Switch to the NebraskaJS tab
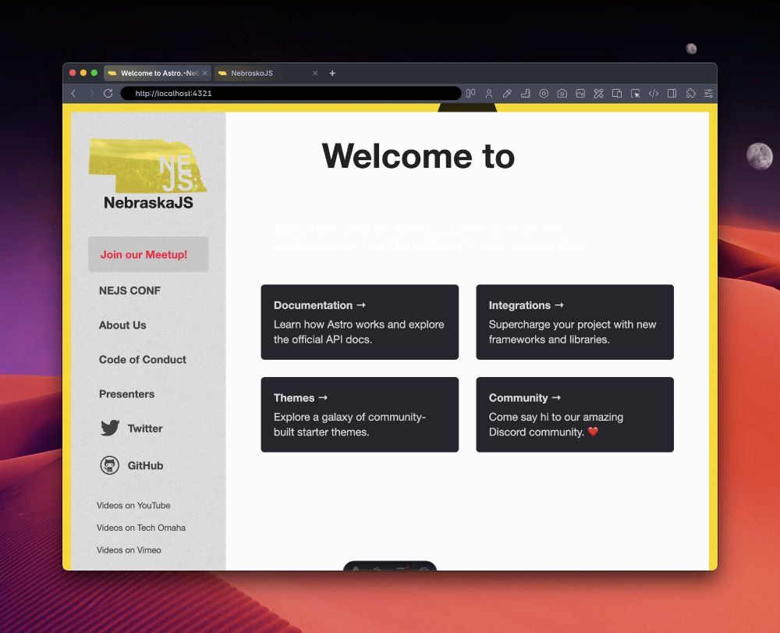Viewport: 780px width, 633px height. point(268,73)
